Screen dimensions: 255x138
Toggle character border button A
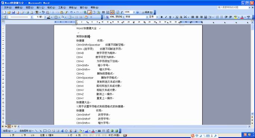[177, 17]
